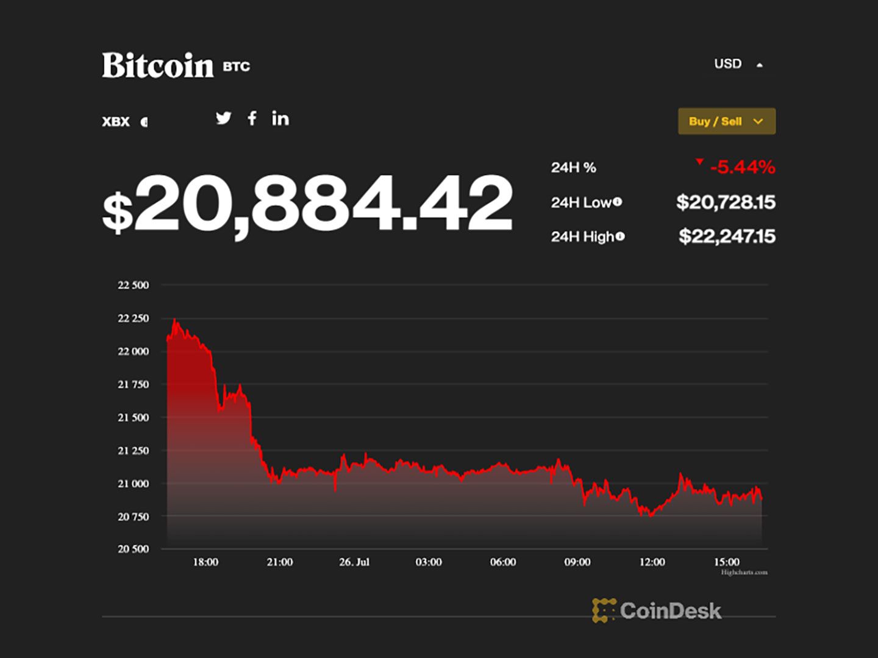The image size is (878, 658).
Task: Select the 26. Jul marker on the timeline
Action: (x=354, y=562)
